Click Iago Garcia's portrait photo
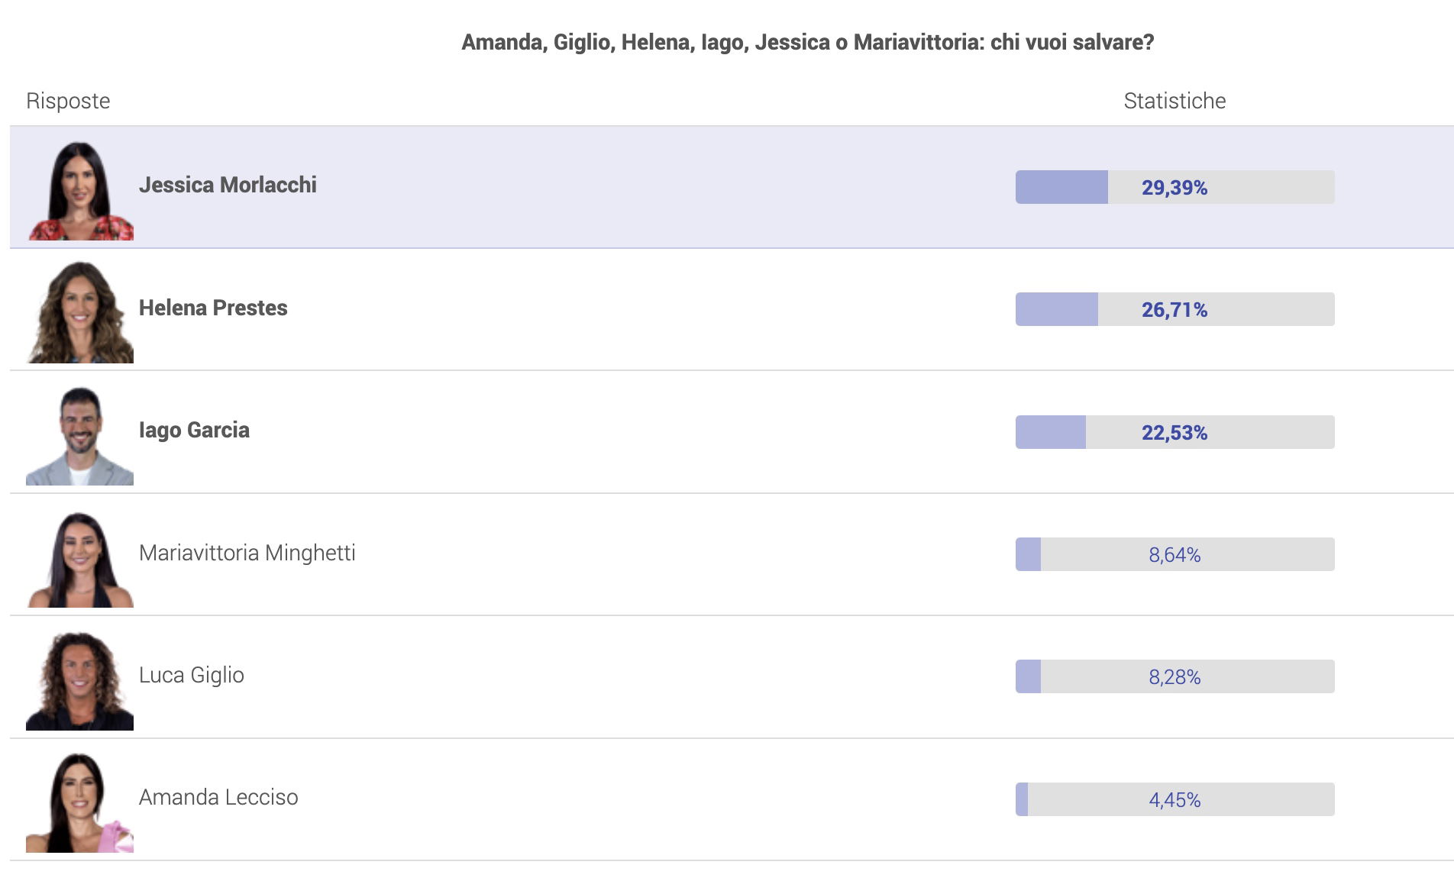 coord(80,434)
